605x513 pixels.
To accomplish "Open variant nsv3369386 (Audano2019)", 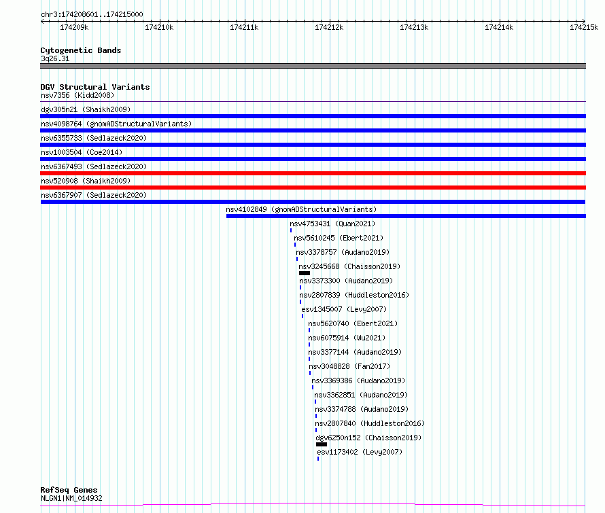I will click(x=358, y=381).
